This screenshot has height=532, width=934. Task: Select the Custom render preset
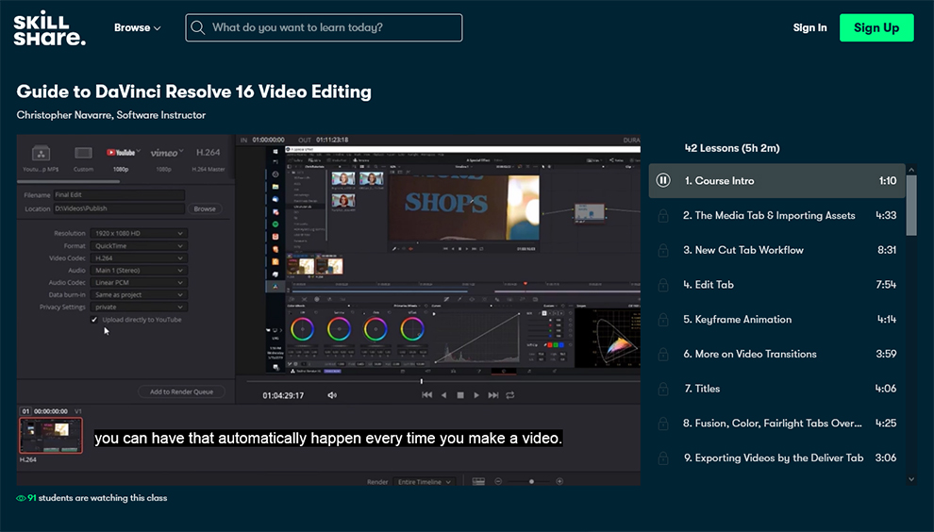(83, 159)
